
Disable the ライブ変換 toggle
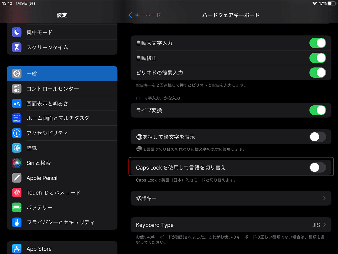tap(318, 110)
